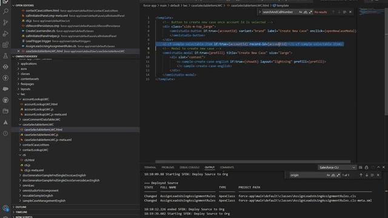Collapse the lwc folder

point(23,94)
